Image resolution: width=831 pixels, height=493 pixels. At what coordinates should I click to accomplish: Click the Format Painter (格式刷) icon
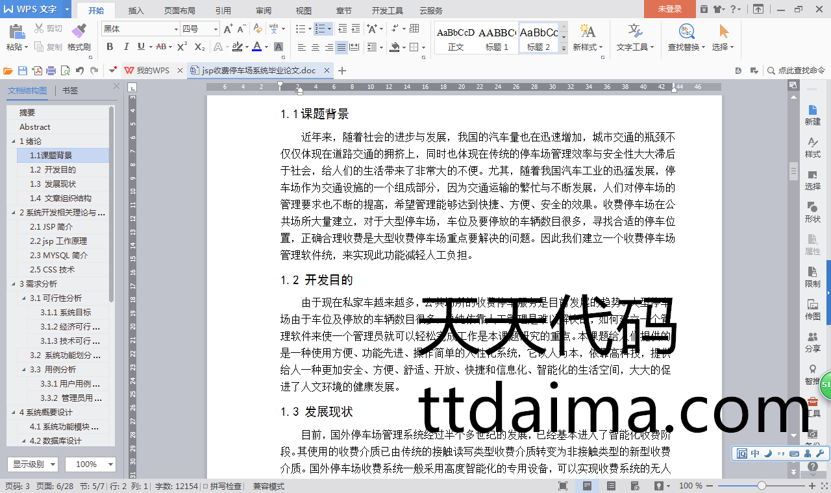[x=79, y=37]
